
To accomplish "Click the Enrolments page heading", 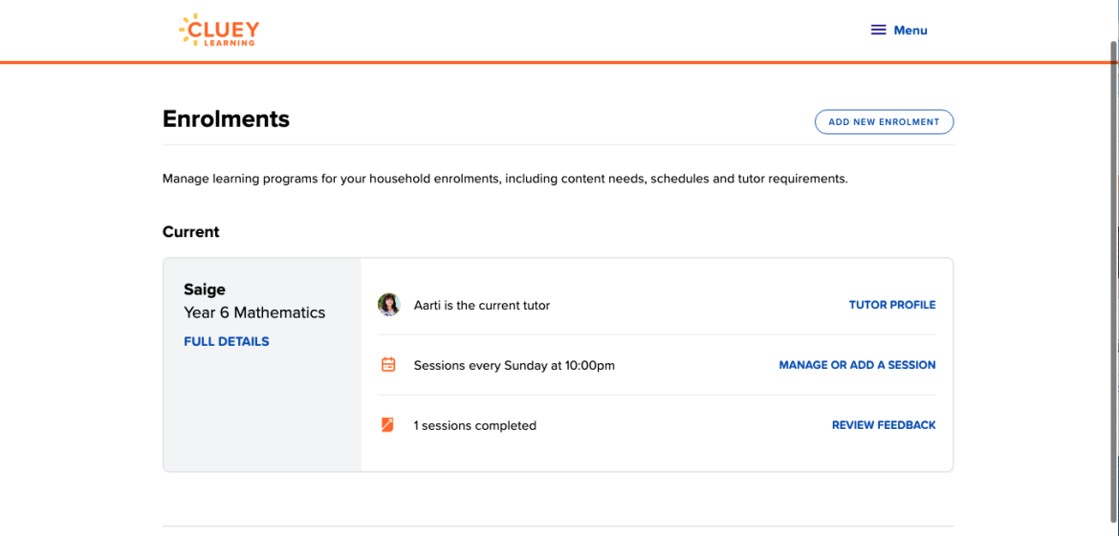I will click(x=226, y=119).
